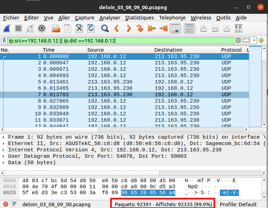The image size is (268, 208).
Task: Expand User Datagram Protocol details
Action: click(x=4, y=156)
